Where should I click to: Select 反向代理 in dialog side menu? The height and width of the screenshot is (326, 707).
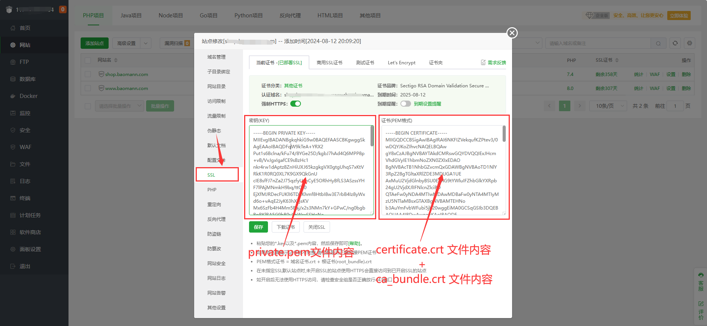tap(216, 219)
